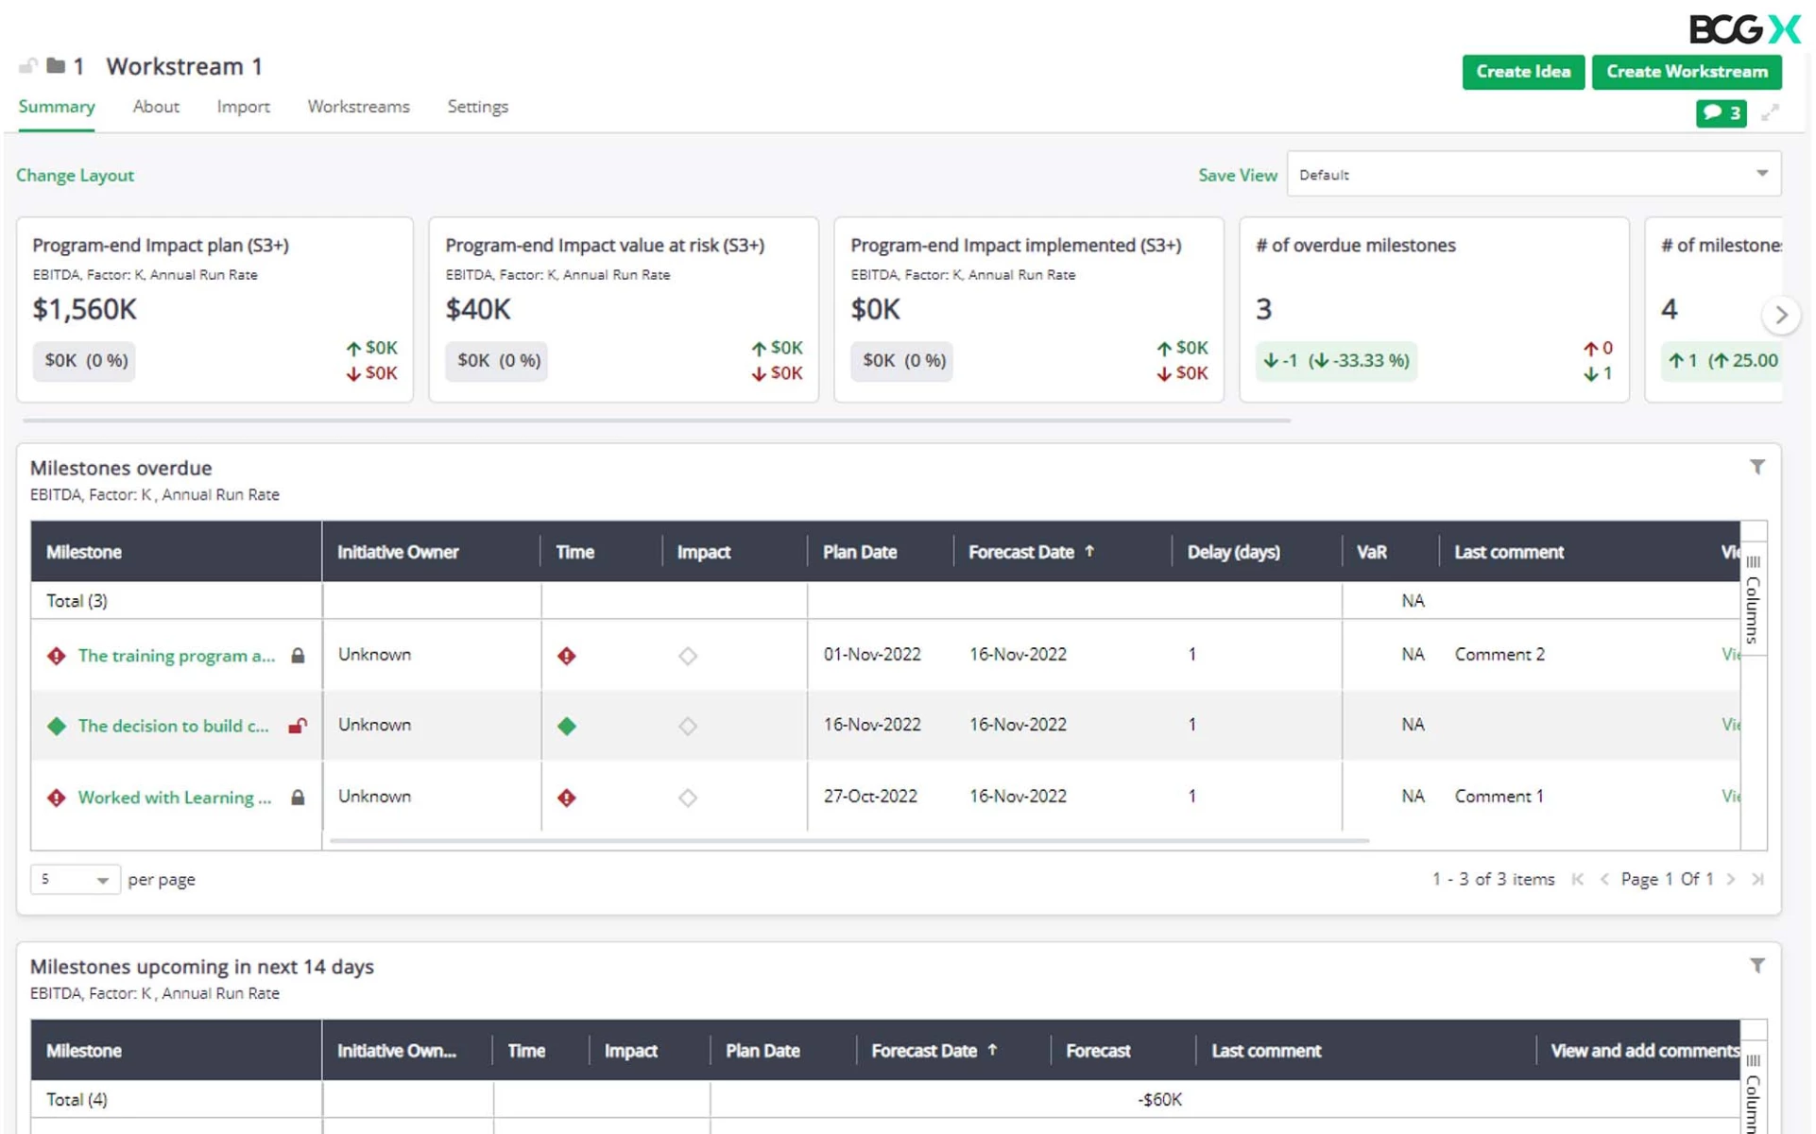Viewport: 1816px width, 1134px height.
Task: Click horizontal scrollbar of overdue milestones table
Action: click(849, 839)
